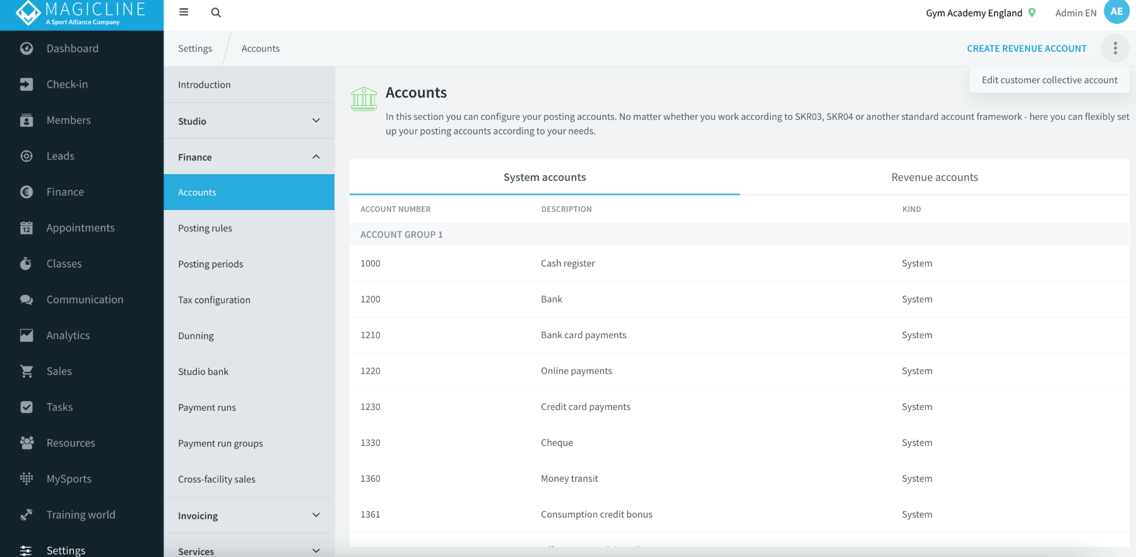Click the Analytics chart icon
Image resolution: width=1136 pixels, height=557 pixels.
click(x=27, y=336)
